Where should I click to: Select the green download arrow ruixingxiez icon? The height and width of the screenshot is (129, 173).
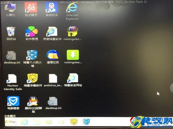point(73,55)
